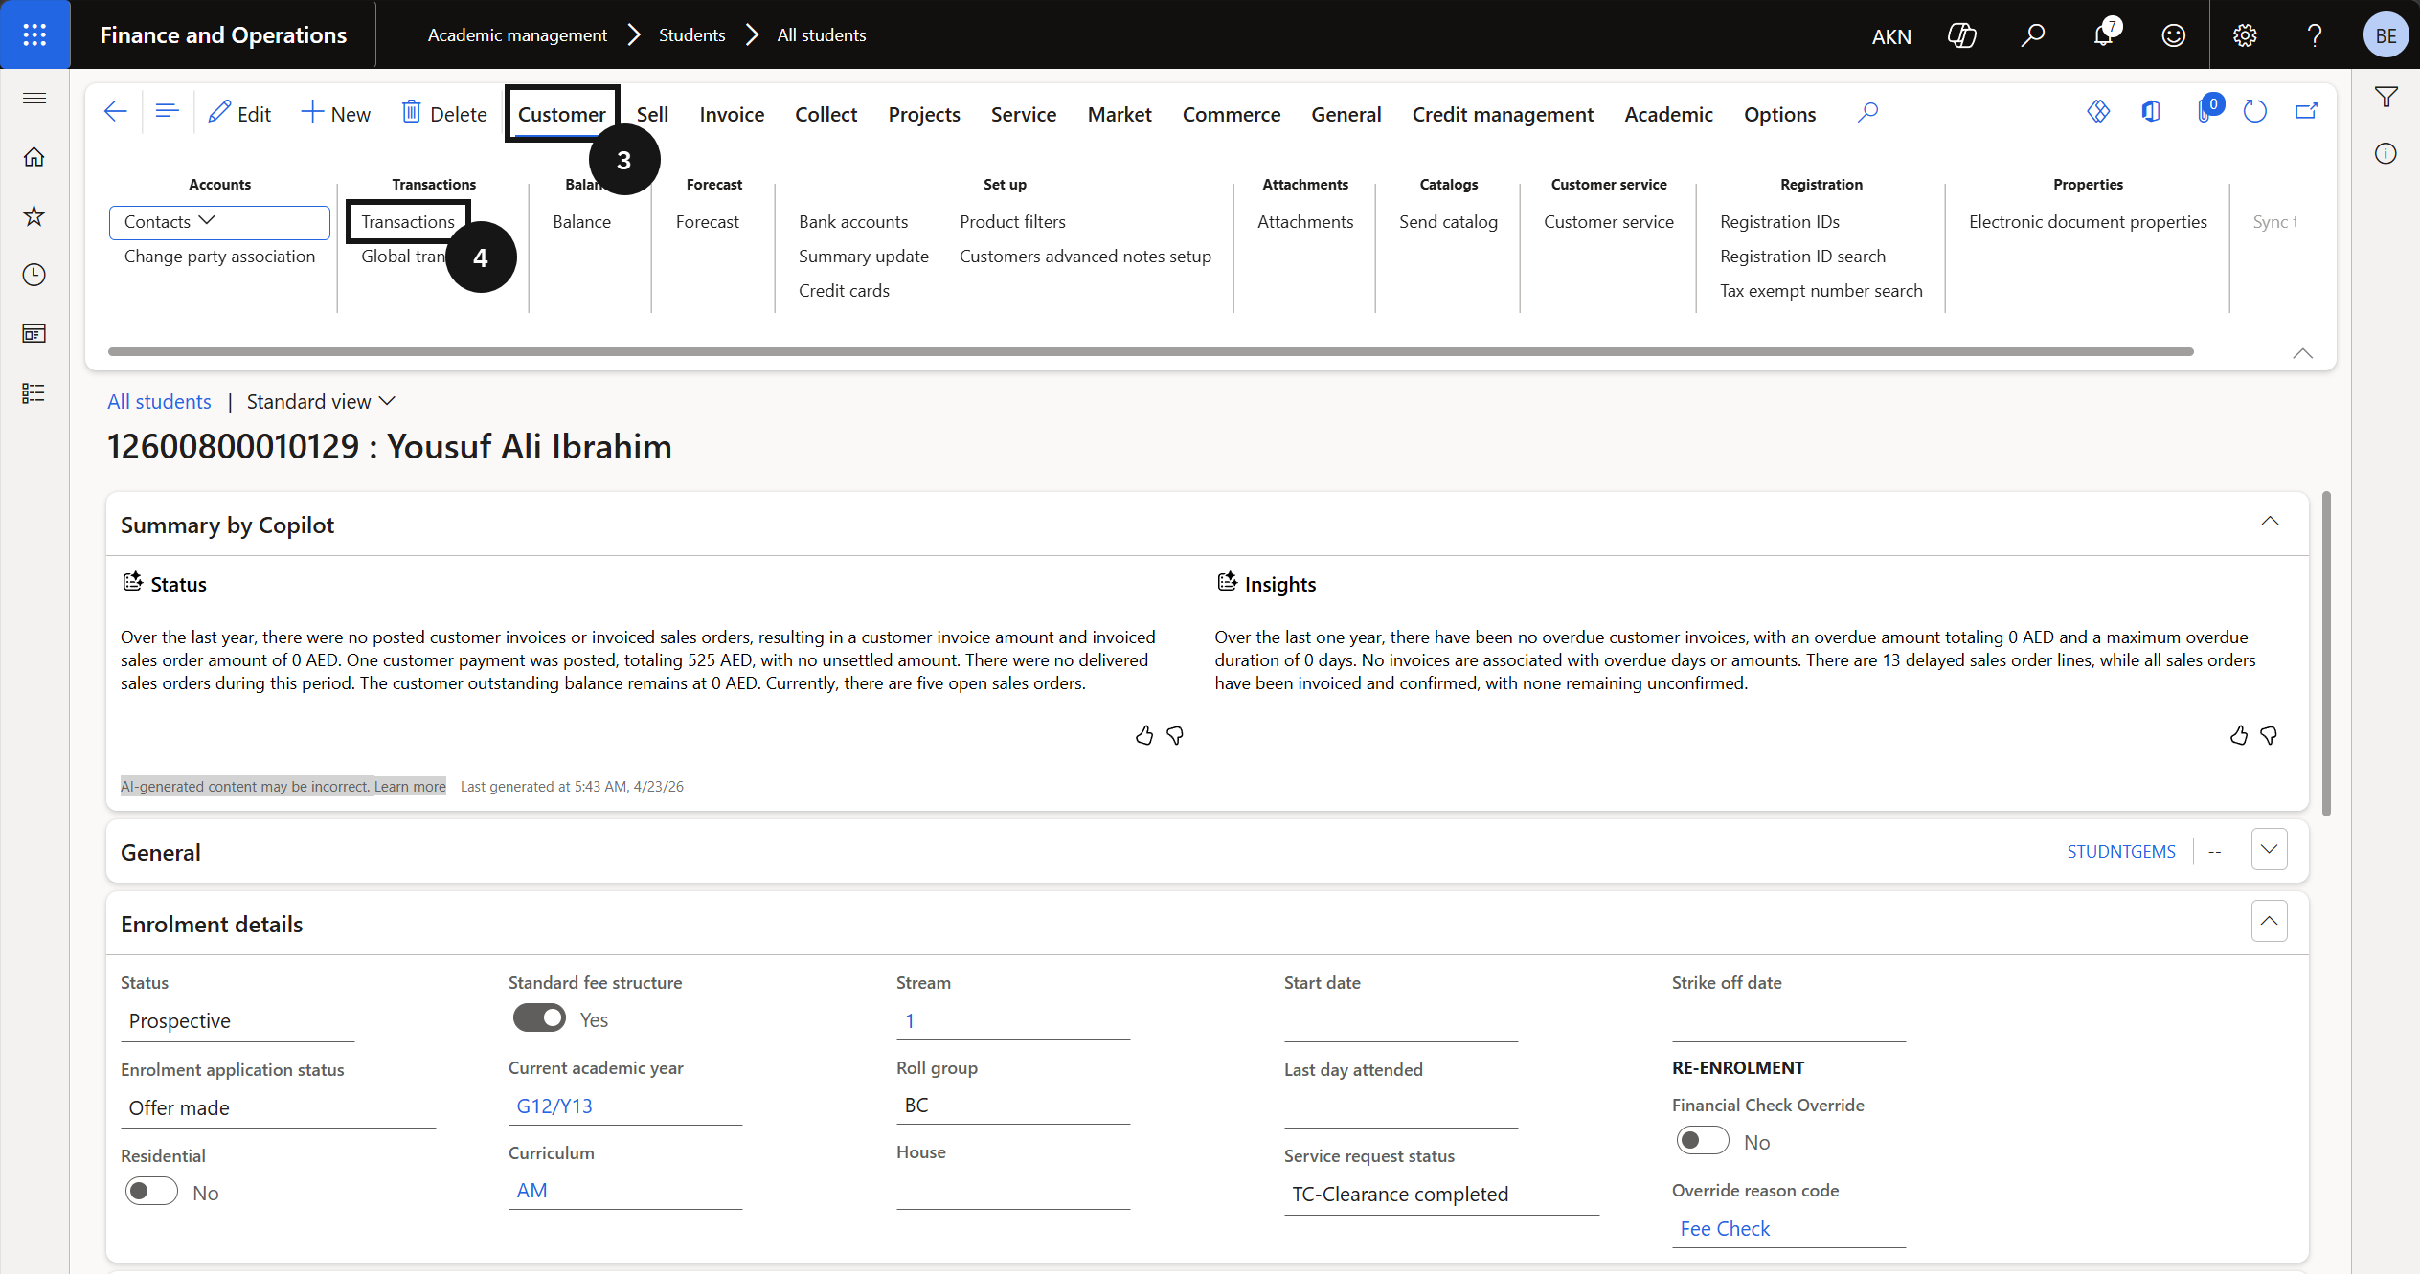Screen dimensions: 2420x1274
Task: Click the action pane horizontal scrollbar
Action: (x=1150, y=352)
